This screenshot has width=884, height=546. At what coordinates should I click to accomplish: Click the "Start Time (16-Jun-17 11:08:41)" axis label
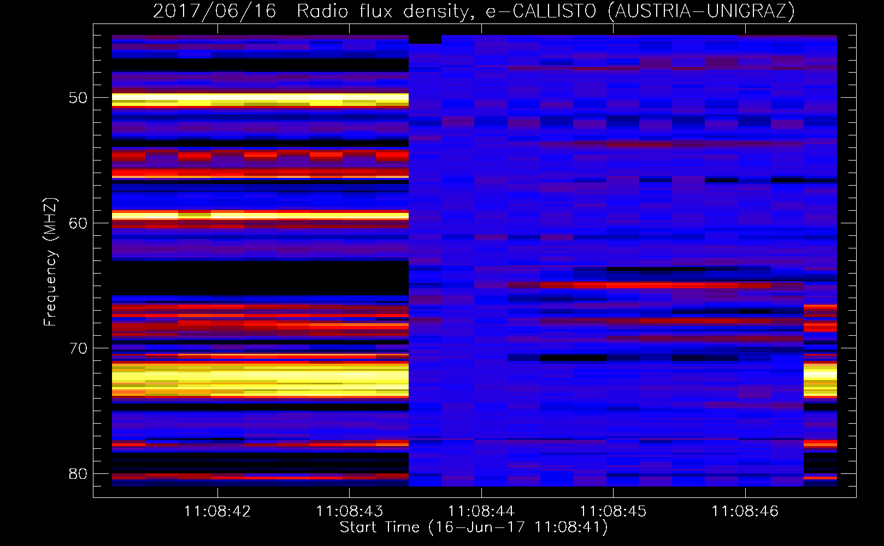click(474, 527)
